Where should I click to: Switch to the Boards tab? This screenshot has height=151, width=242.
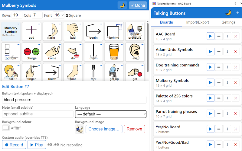point(166,22)
